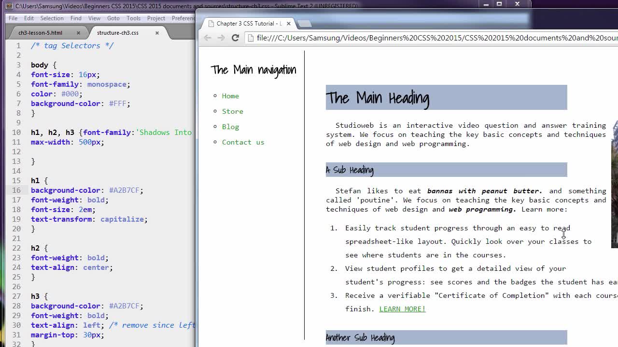Click the Contact us link
618x347 pixels.
(x=243, y=142)
